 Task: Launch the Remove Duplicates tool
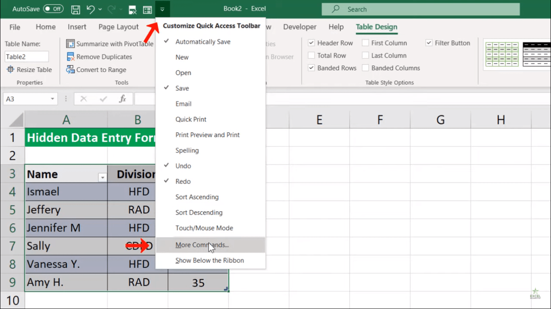pyautogui.click(x=99, y=57)
